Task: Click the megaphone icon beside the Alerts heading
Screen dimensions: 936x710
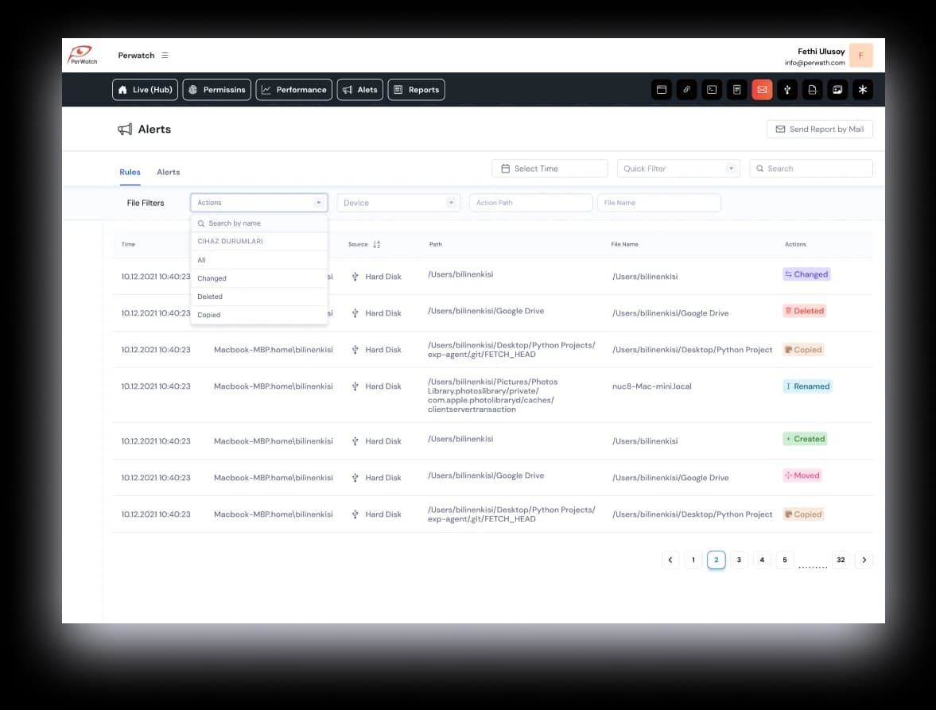Action: (125, 129)
